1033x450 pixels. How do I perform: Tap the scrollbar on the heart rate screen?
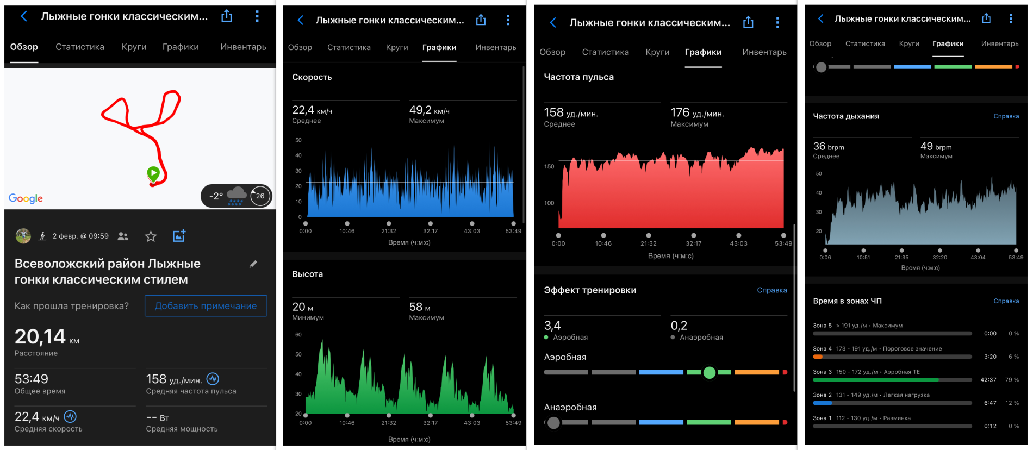click(x=794, y=307)
